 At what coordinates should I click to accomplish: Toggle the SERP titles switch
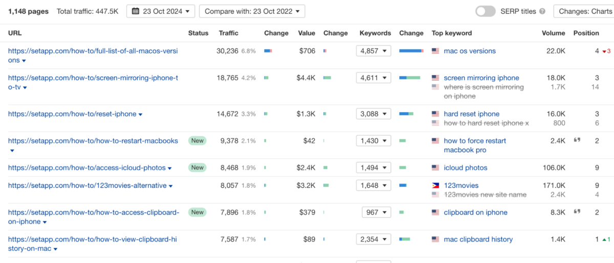[485, 11]
